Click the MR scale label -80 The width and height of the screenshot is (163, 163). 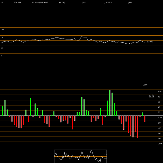click(159, 139)
